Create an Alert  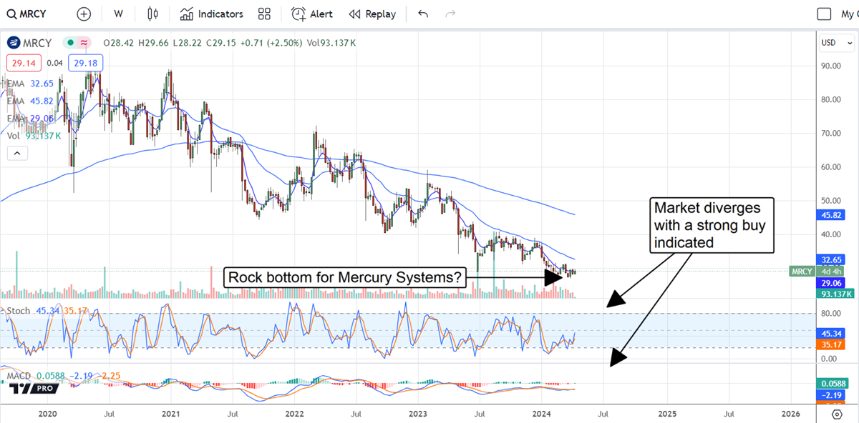click(x=311, y=14)
